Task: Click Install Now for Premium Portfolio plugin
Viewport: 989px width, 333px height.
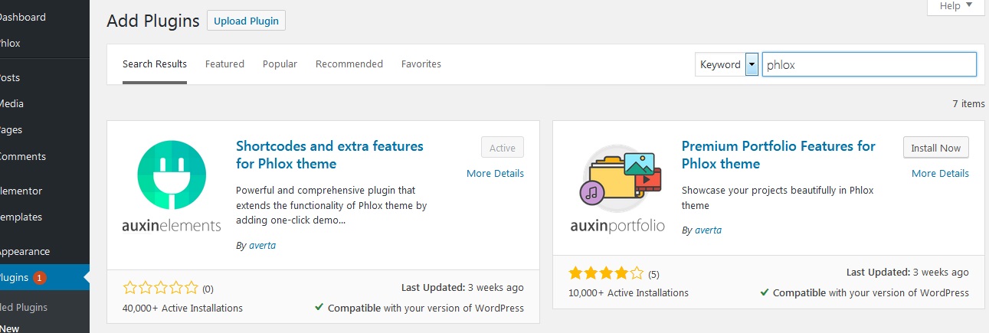Action: tap(936, 148)
